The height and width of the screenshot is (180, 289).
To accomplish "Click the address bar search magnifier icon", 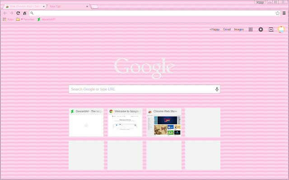I will tap(32, 13).
